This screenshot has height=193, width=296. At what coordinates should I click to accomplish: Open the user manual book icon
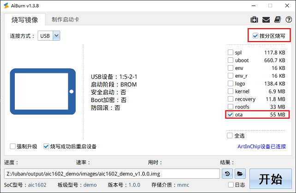(x=277, y=20)
